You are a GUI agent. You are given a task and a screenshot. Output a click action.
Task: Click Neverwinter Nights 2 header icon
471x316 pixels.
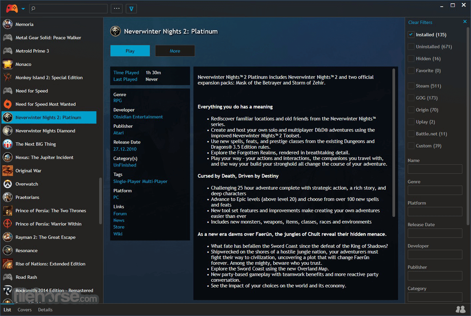(x=115, y=31)
